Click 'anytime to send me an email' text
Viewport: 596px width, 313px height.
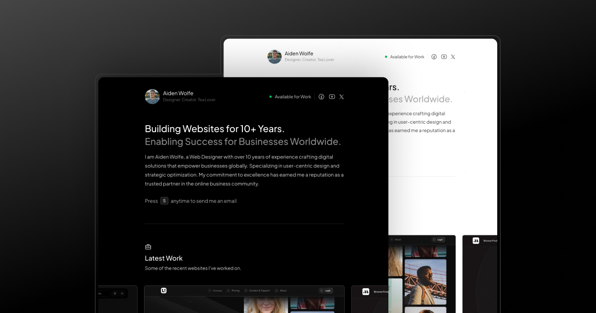click(204, 201)
